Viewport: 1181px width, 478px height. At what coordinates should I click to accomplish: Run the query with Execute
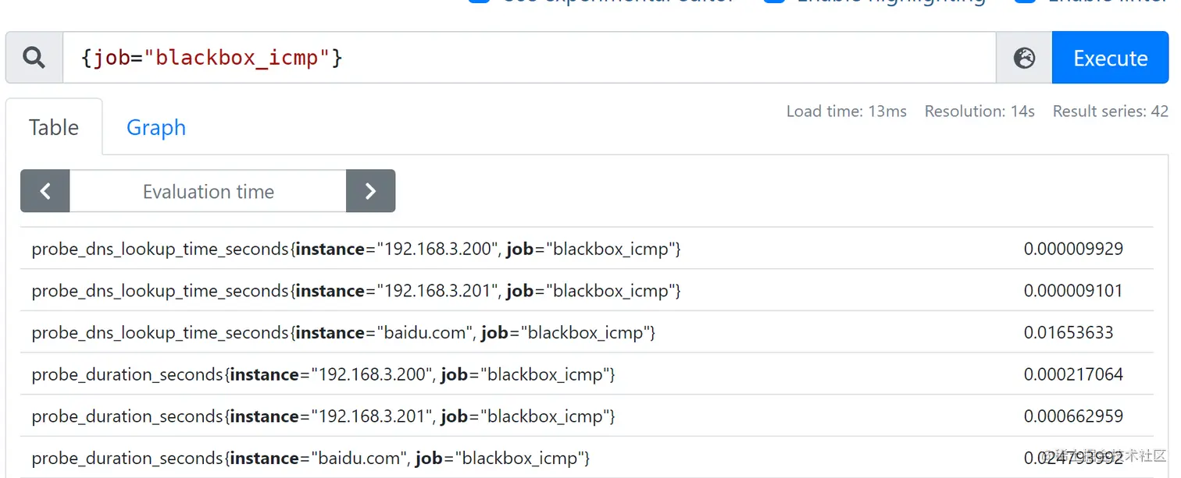tap(1110, 58)
